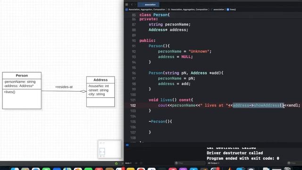Click the void lives() const line
302x170 pixels.
[171, 100]
